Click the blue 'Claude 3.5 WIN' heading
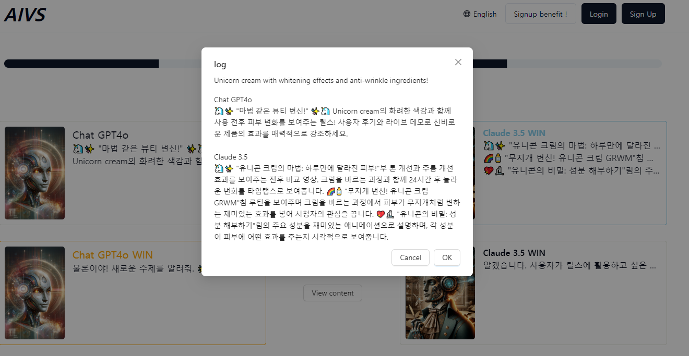Screen dimensions: 689x356 click(x=514, y=133)
